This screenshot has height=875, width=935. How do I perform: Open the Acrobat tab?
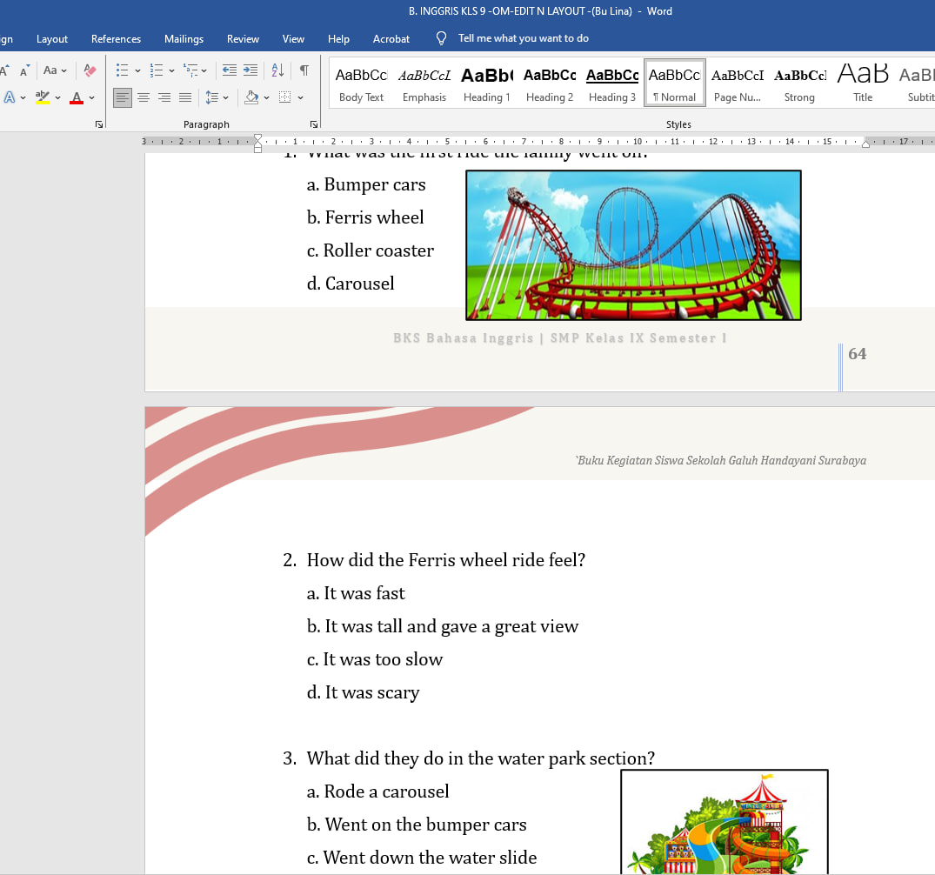391,39
